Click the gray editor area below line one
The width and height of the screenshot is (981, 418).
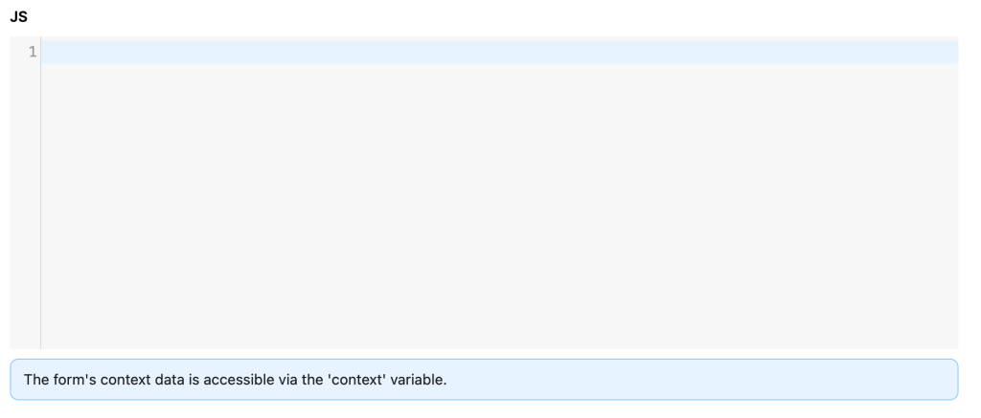coord(499,207)
